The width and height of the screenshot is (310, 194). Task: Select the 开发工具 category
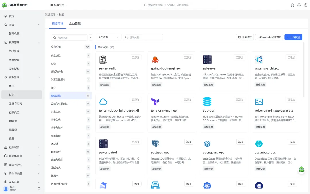point(70,112)
